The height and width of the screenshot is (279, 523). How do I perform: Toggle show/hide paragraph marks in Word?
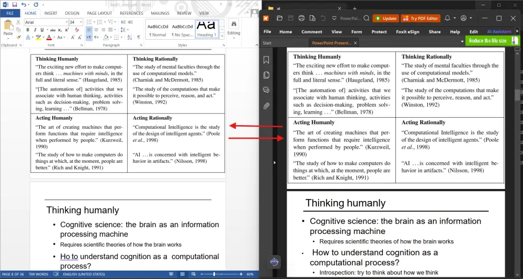(139, 37)
